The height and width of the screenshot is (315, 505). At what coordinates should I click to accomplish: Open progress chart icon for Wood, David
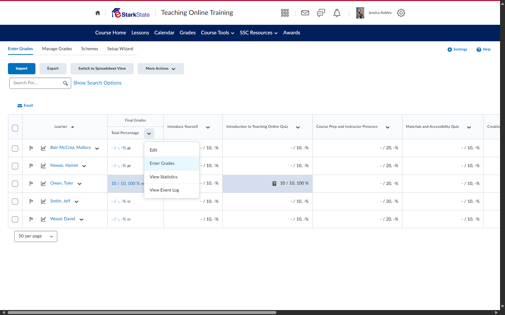click(43, 219)
